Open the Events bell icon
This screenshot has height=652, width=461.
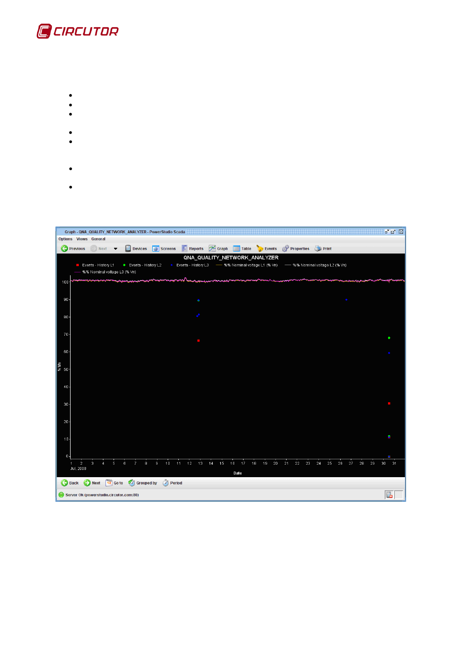pyautogui.click(x=260, y=248)
